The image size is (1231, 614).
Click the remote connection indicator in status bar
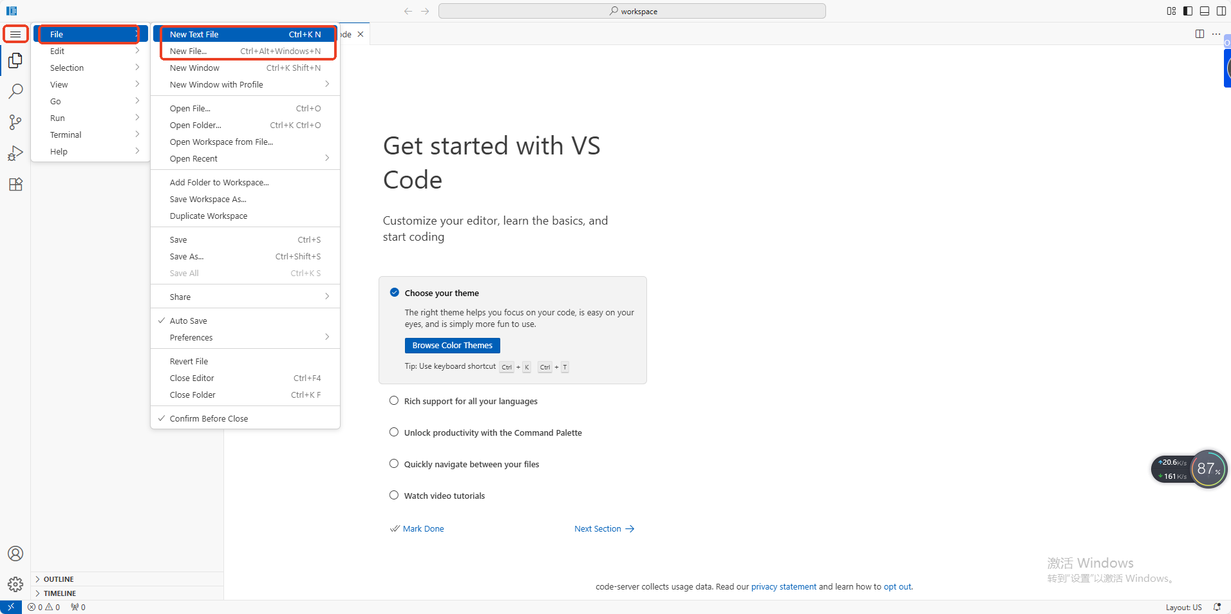(x=11, y=607)
